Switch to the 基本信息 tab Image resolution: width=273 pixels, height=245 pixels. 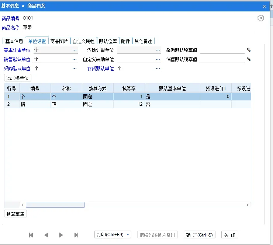(14, 41)
